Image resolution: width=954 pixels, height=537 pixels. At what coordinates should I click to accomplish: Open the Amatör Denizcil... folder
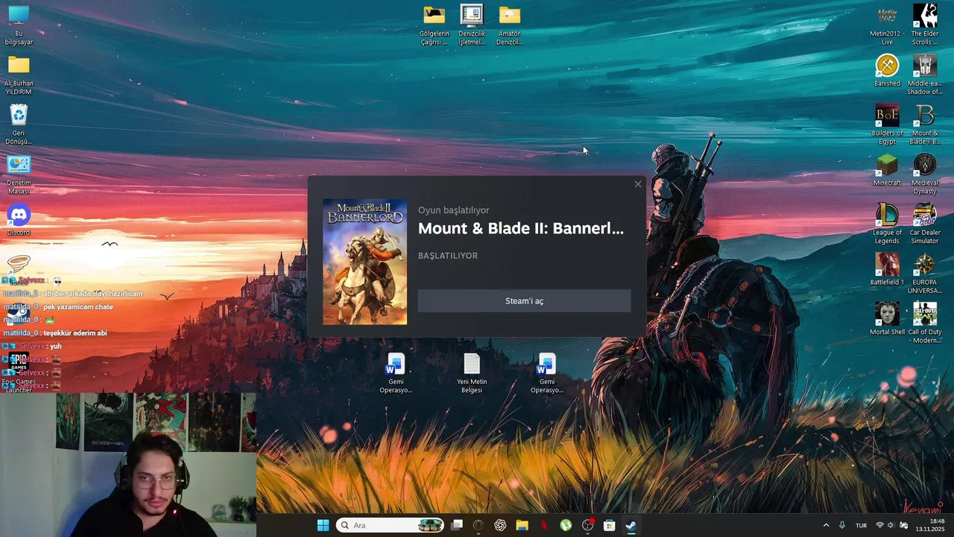pos(510,25)
